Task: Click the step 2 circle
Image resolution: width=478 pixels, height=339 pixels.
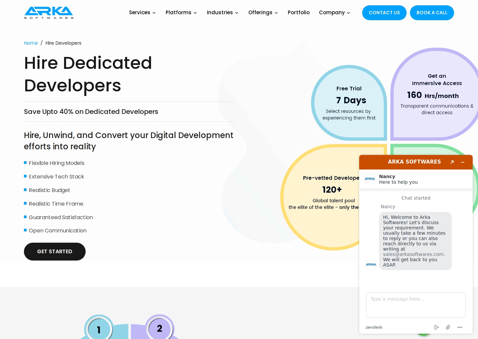Action: [x=160, y=328]
